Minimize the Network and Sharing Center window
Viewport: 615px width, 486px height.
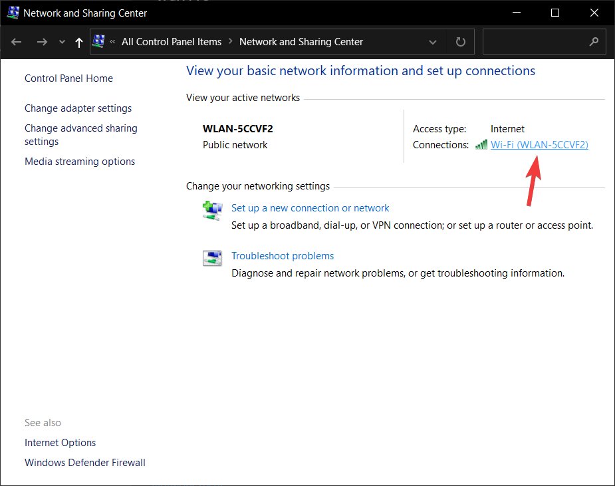pyautogui.click(x=517, y=13)
